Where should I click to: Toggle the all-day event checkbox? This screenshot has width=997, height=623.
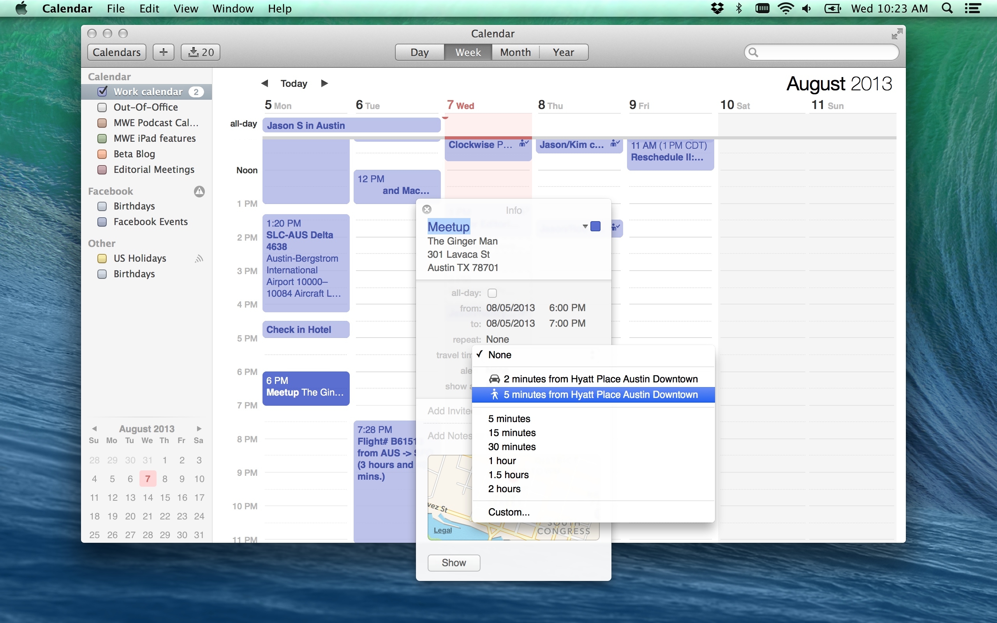click(491, 292)
